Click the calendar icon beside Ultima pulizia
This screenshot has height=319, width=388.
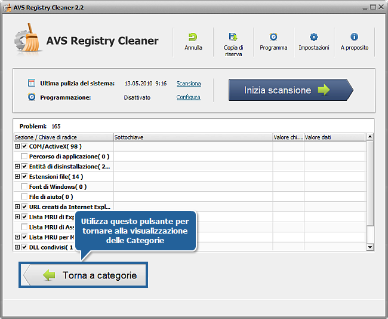tap(32, 83)
